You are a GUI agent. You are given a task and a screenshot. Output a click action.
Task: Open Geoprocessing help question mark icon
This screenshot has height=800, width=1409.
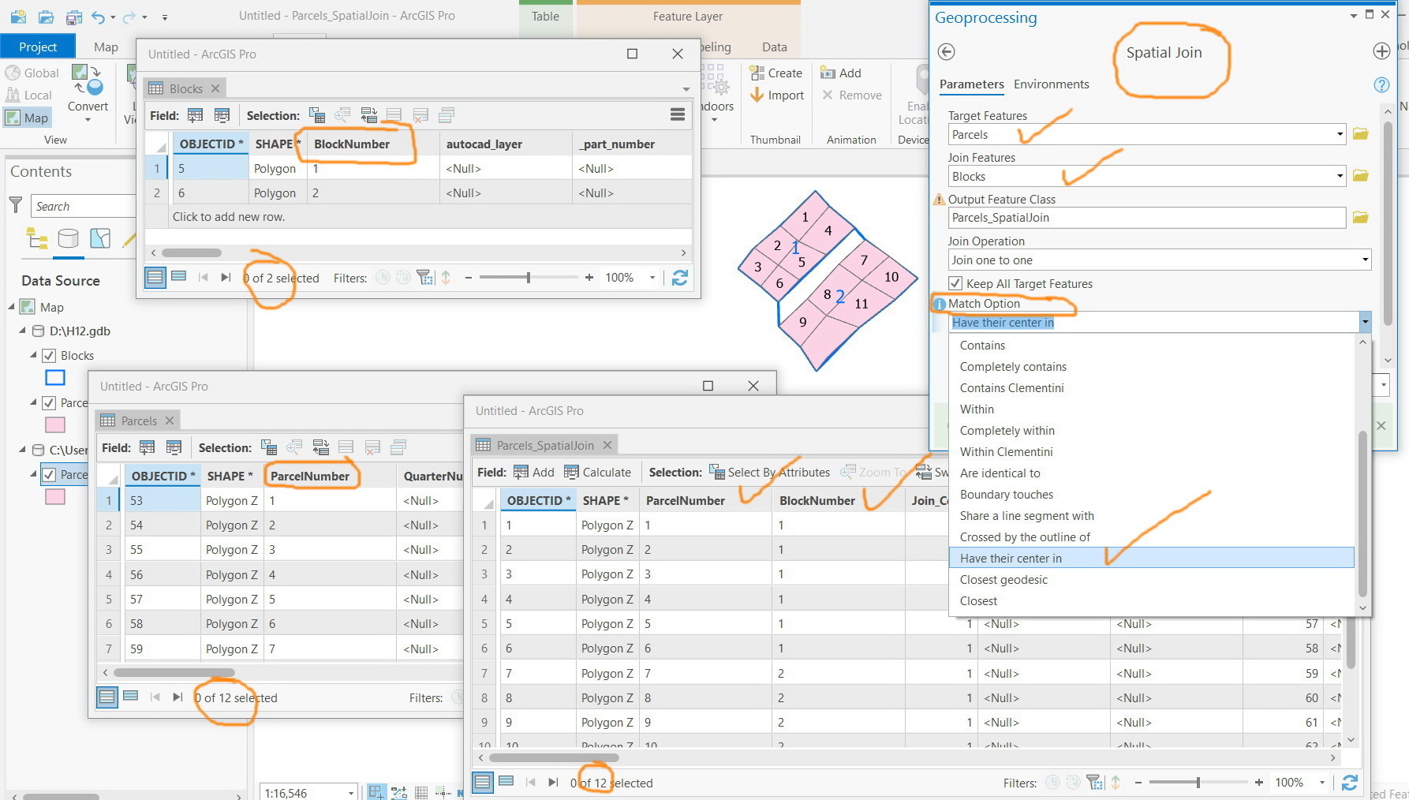click(1381, 85)
